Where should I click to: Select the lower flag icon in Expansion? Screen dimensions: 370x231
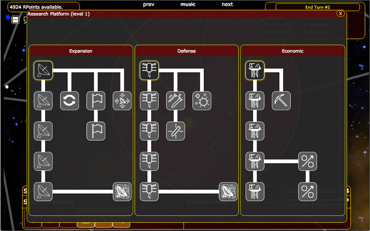[x=96, y=131]
